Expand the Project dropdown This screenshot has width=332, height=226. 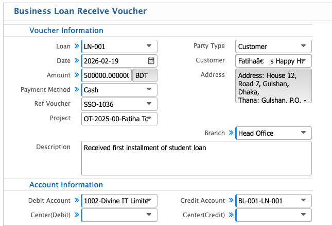[x=149, y=119]
